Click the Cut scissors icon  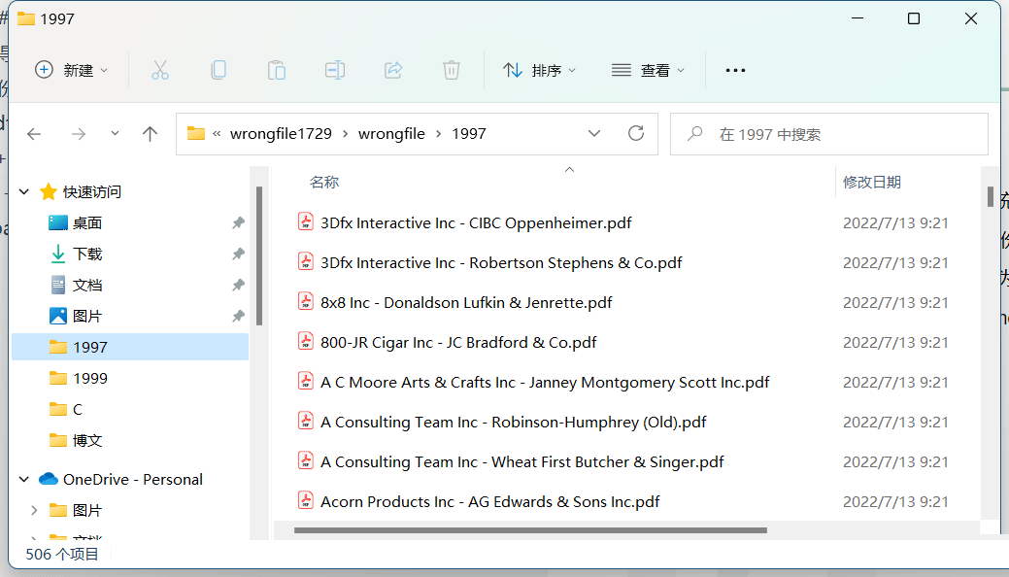click(159, 70)
